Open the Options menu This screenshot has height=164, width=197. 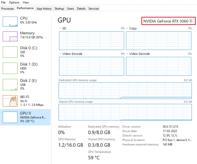point(14,2)
